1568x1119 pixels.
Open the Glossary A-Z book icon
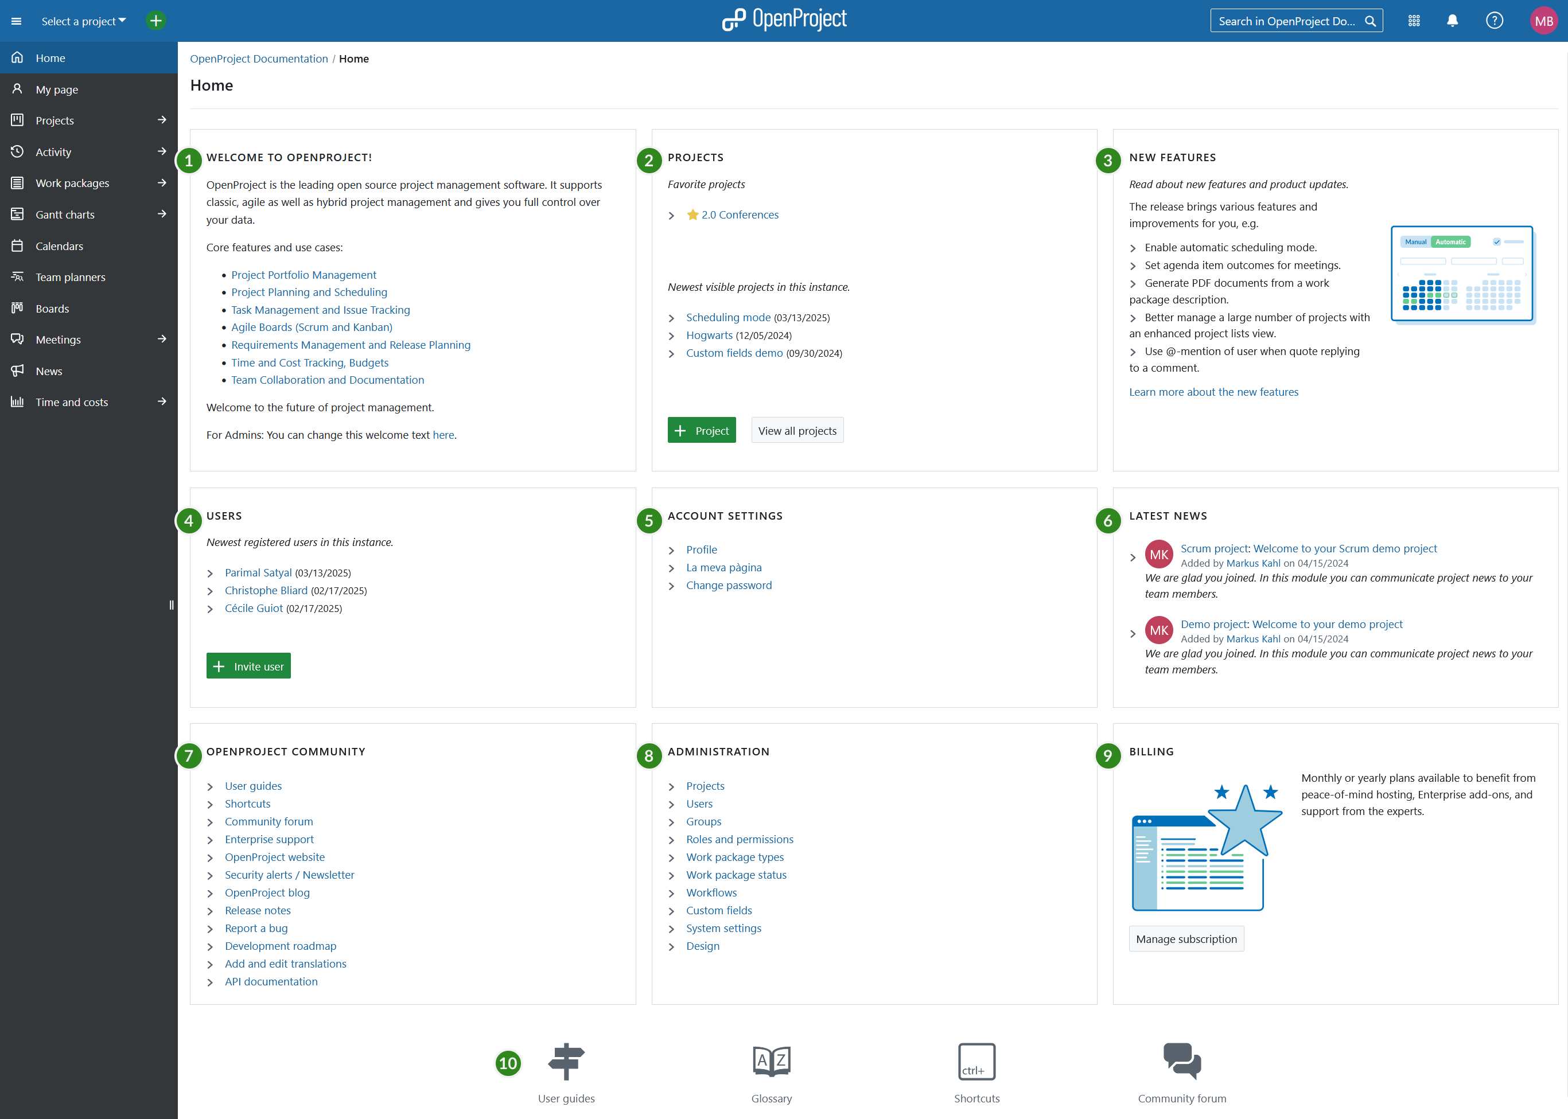[x=771, y=1061]
